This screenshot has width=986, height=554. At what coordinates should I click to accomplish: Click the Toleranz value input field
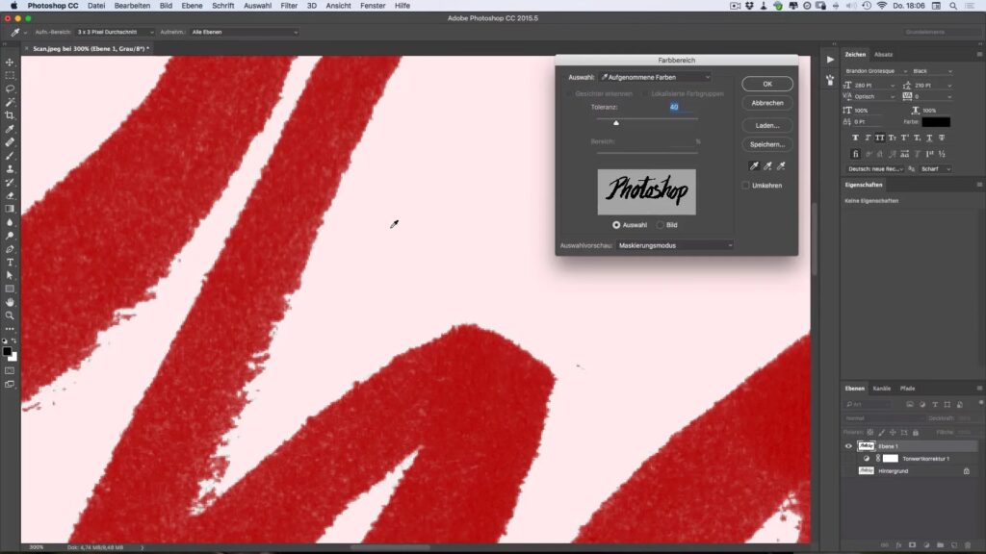[x=679, y=107]
